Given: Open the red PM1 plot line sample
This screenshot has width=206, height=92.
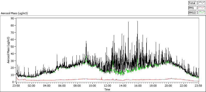Looking at the screenshot, I should [x=201, y=8].
